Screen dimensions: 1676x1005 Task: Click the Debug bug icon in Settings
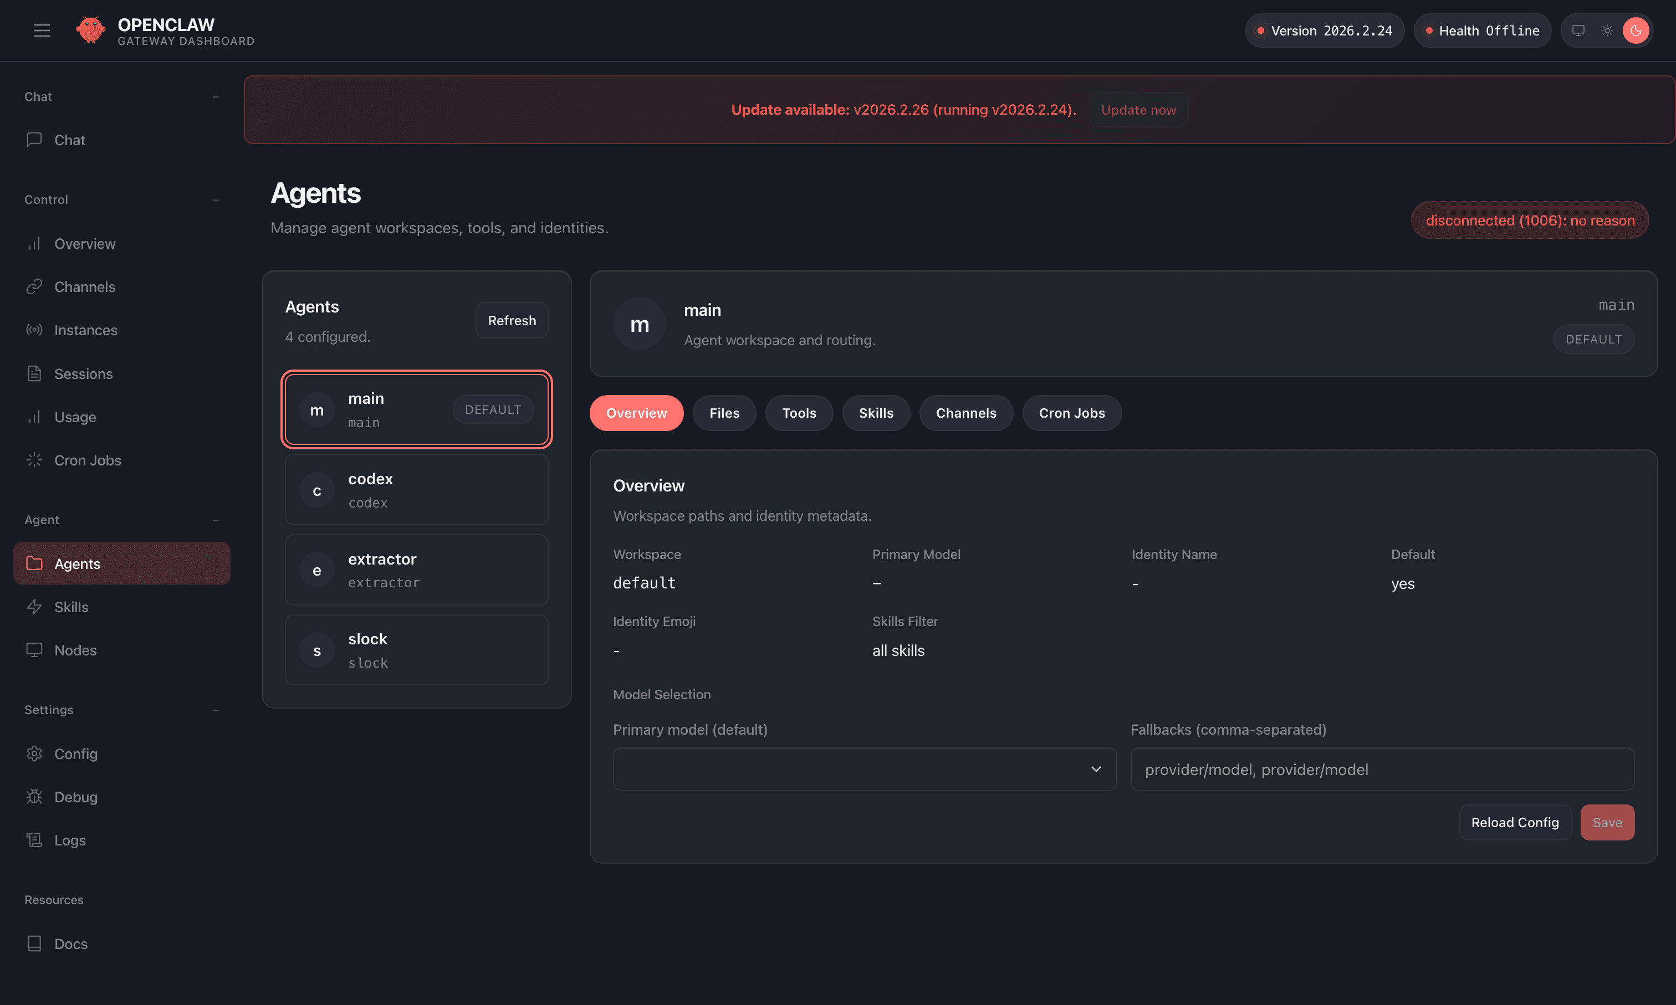click(x=34, y=797)
